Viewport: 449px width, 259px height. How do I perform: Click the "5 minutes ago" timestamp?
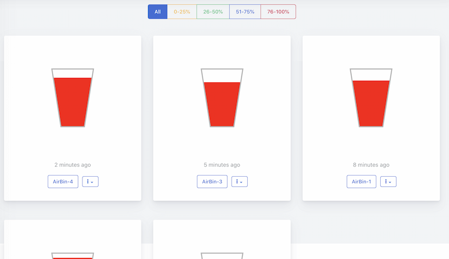222,165
